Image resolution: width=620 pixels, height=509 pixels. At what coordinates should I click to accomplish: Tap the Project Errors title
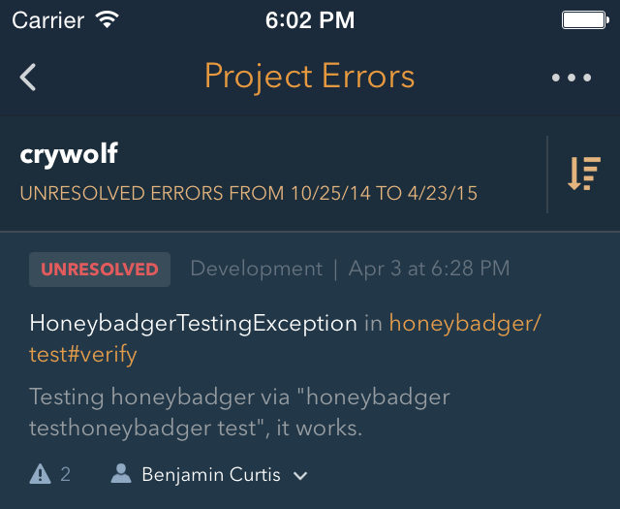pos(310,77)
